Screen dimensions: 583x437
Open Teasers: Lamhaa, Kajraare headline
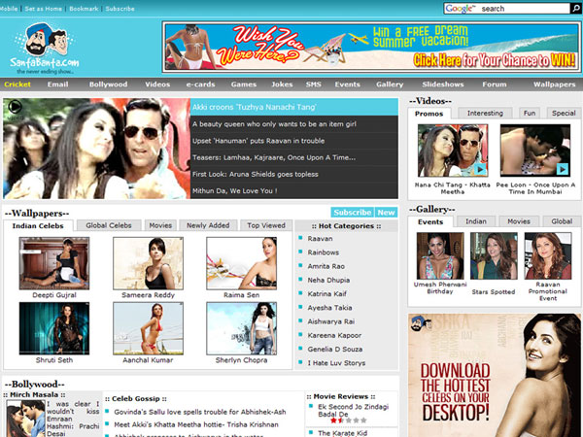294,157
